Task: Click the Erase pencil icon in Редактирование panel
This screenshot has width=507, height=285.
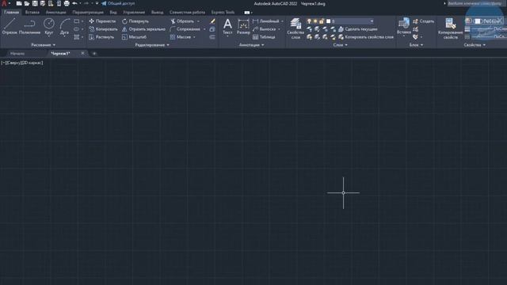Action: [212, 21]
